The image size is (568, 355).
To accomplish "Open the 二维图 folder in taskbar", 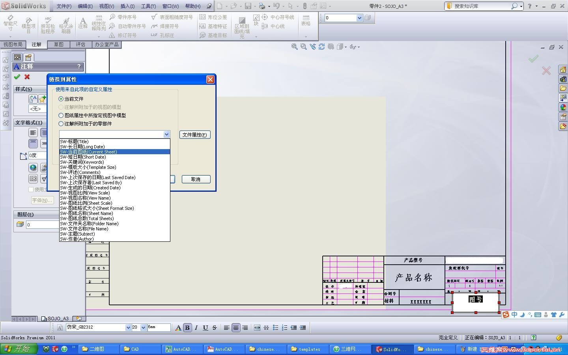I will [97, 349].
